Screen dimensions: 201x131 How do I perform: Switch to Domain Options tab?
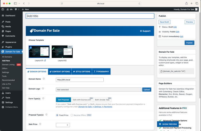37,72
